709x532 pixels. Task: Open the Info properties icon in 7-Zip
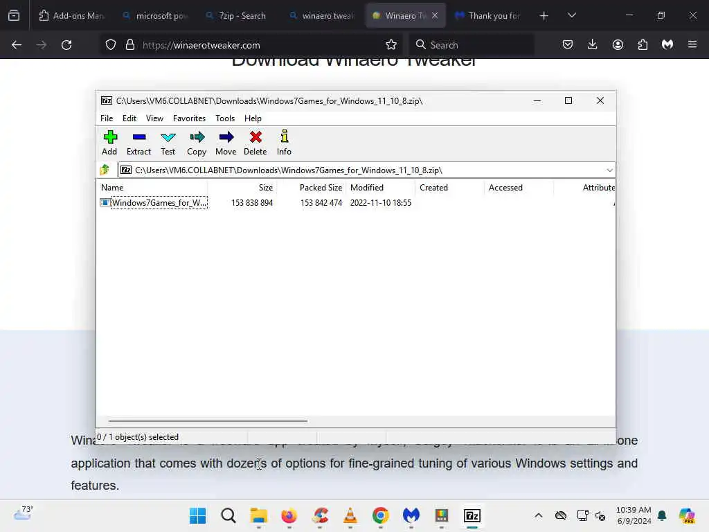[284, 143]
